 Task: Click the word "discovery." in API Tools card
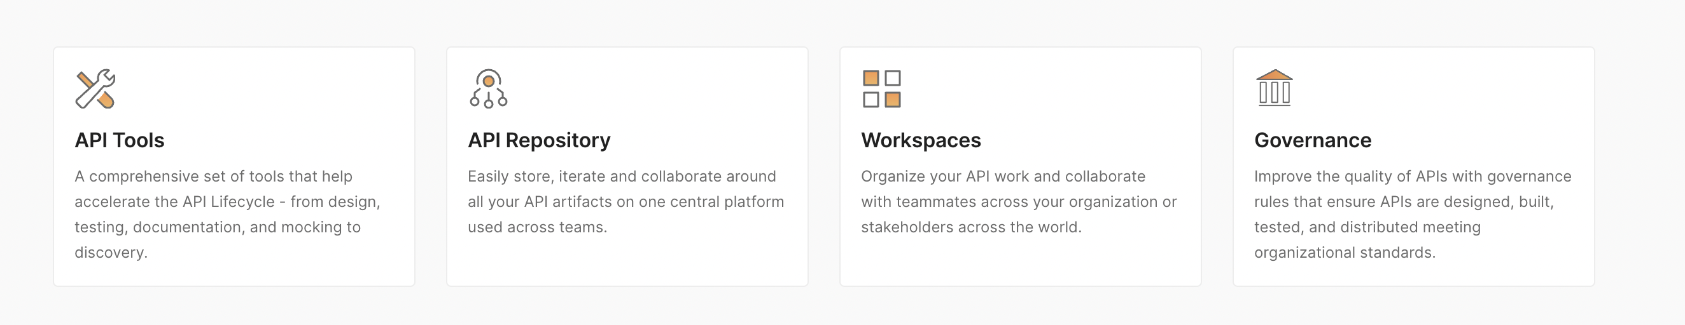coord(111,253)
